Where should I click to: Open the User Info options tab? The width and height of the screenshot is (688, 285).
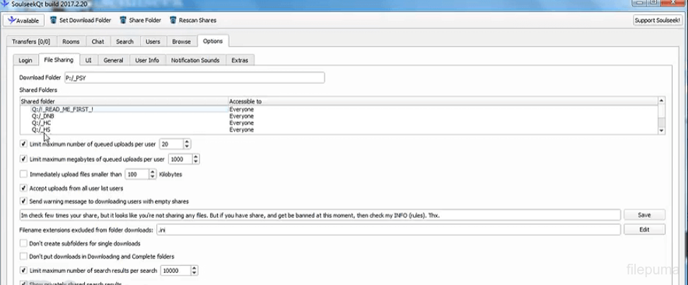(146, 60)
